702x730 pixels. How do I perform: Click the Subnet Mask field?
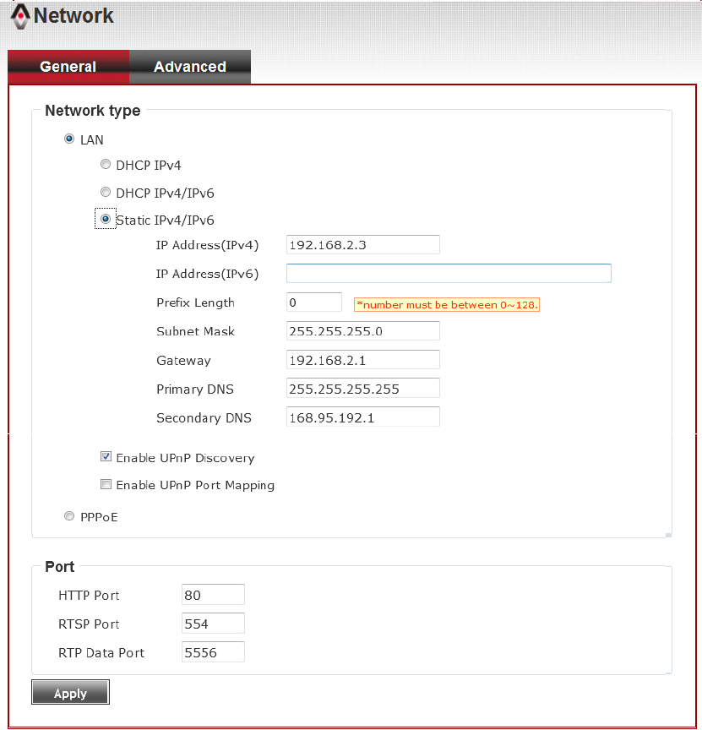click(363, 331)
